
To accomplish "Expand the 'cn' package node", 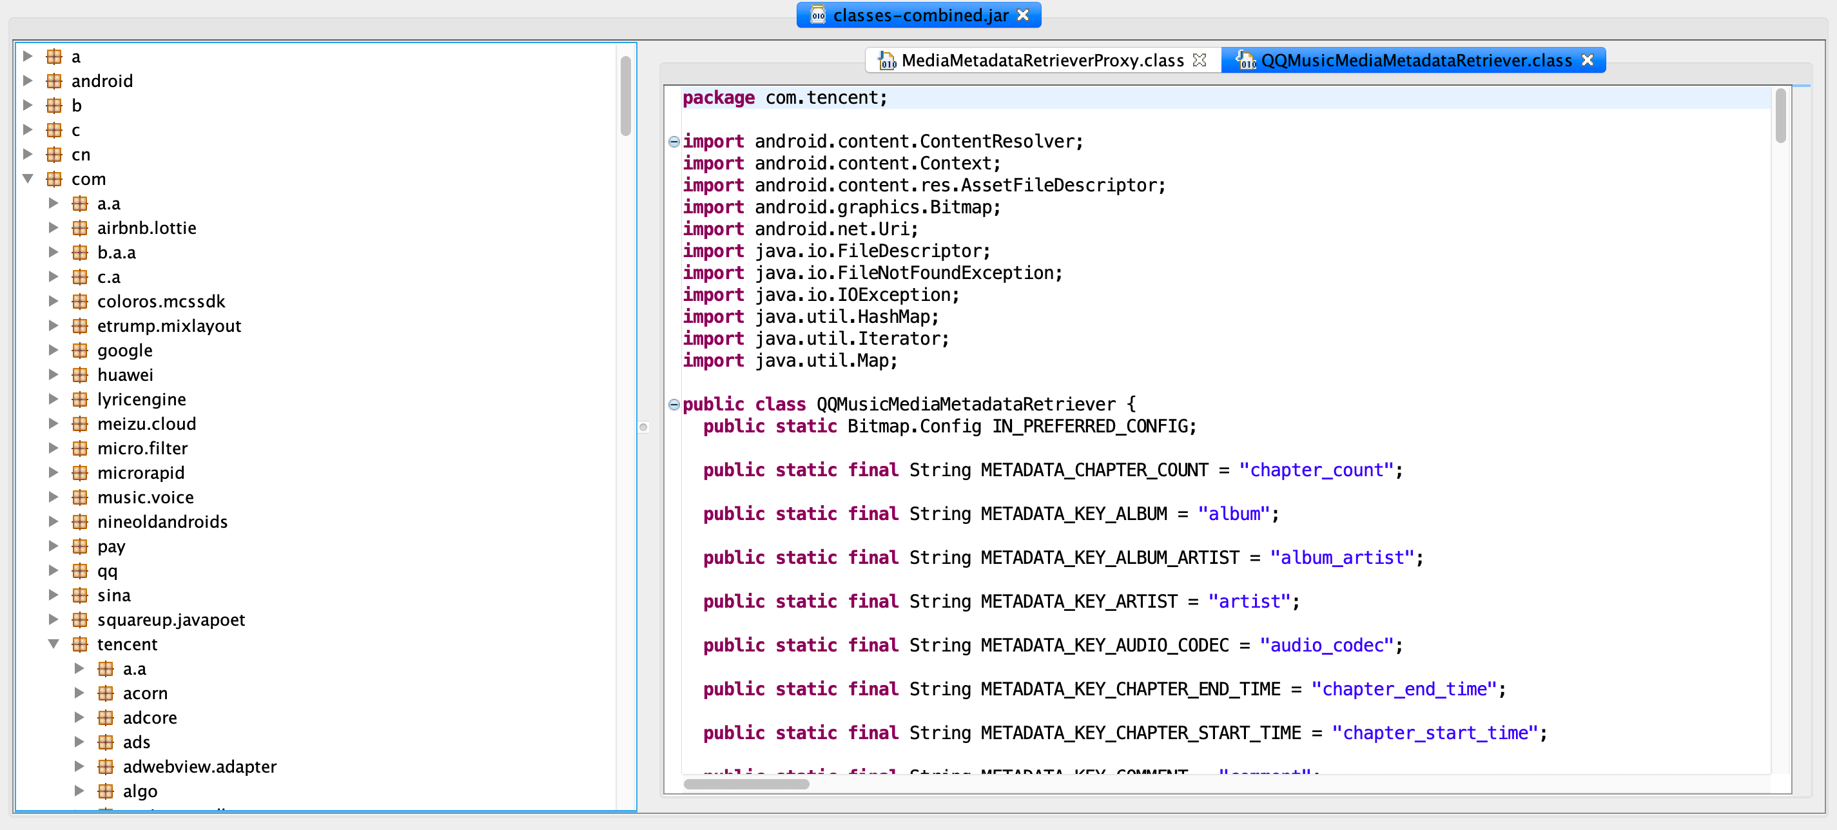I will [28, 154].
